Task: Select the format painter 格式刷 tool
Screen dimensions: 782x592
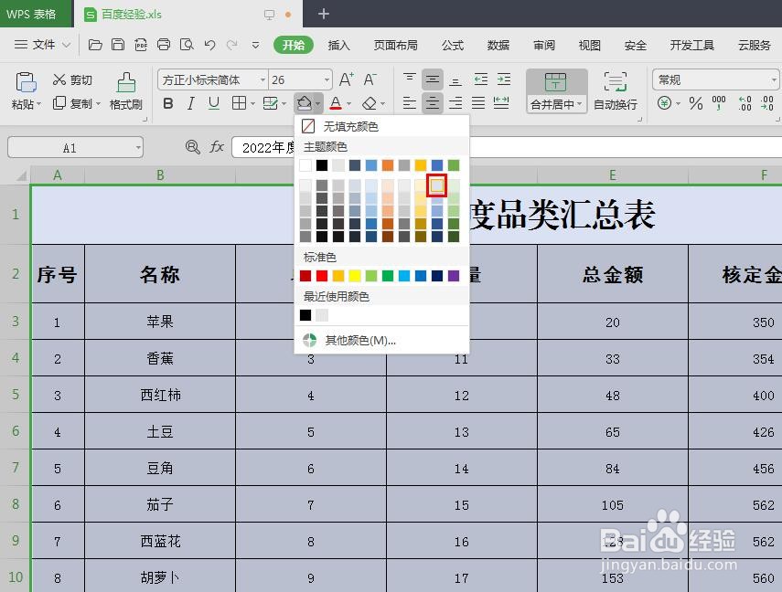Action: [x=126, y=93]
